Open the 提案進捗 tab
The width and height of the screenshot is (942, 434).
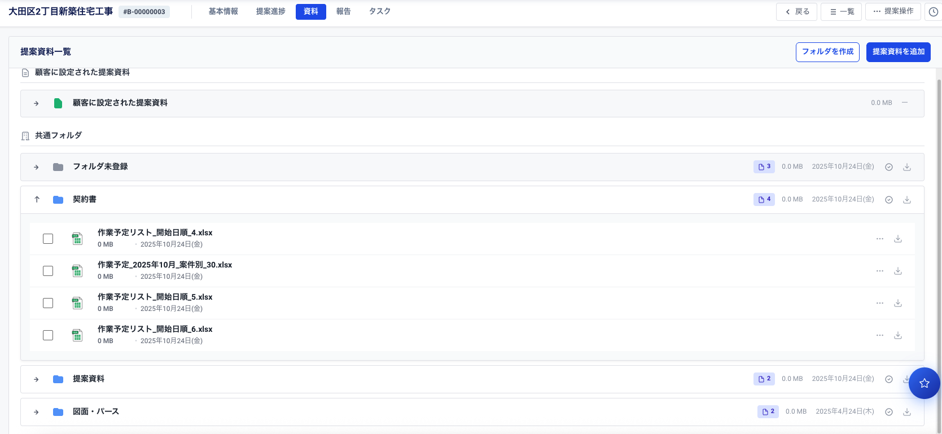[x=270, y=11]
